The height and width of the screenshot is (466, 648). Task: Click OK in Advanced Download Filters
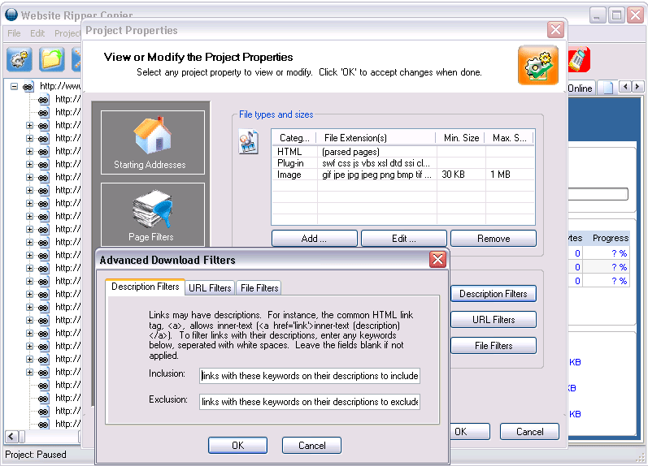237,446
